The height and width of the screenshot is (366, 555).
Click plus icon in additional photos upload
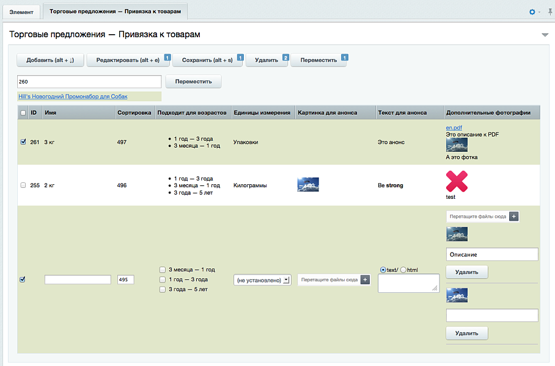coord(513,217)
